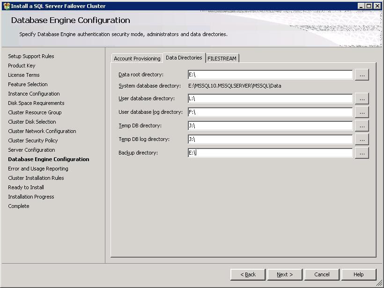
Task: Click the Temp DB directory field
Action: (x=270, y=126)
